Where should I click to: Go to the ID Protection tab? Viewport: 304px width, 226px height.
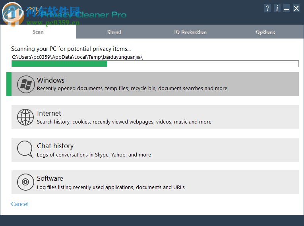(x=190, y=32)
